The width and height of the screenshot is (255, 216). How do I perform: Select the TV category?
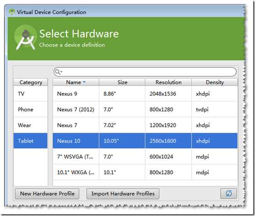[30, 94]
